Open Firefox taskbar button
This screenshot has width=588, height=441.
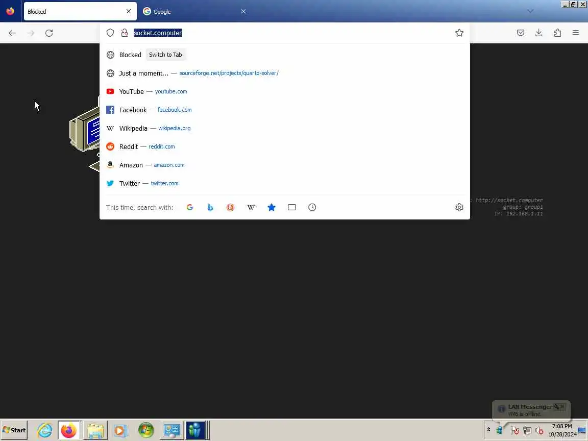[69, 430]
